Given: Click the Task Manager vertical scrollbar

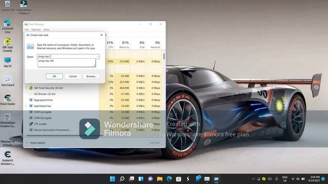Looking at the screenshot, I should 164,56.
